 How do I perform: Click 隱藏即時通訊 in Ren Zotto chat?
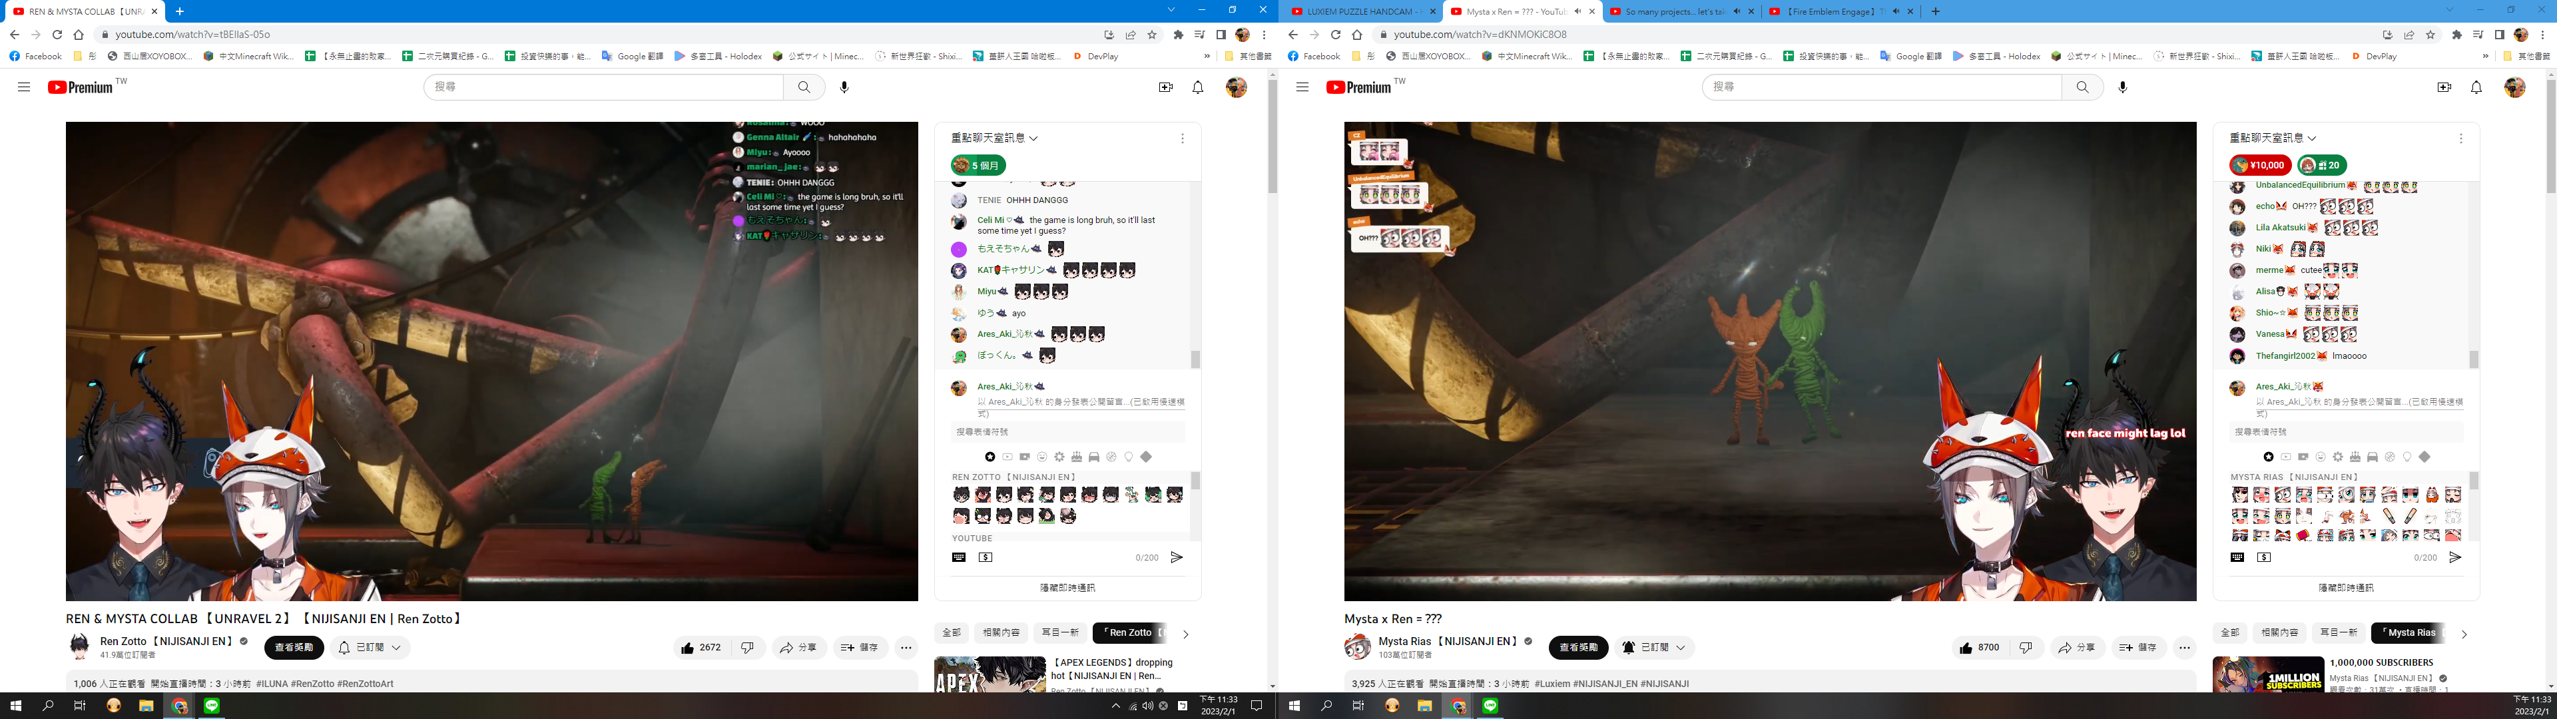tap(1067, 588)
